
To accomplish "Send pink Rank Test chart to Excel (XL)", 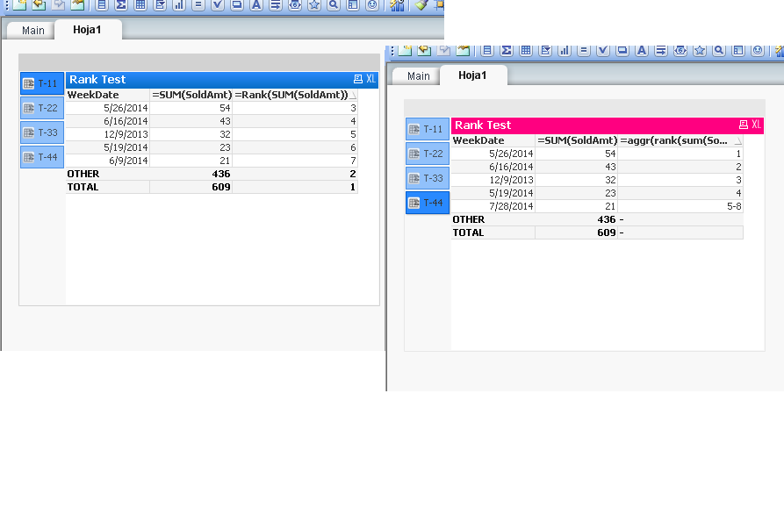I will click(x=756, y=125).
